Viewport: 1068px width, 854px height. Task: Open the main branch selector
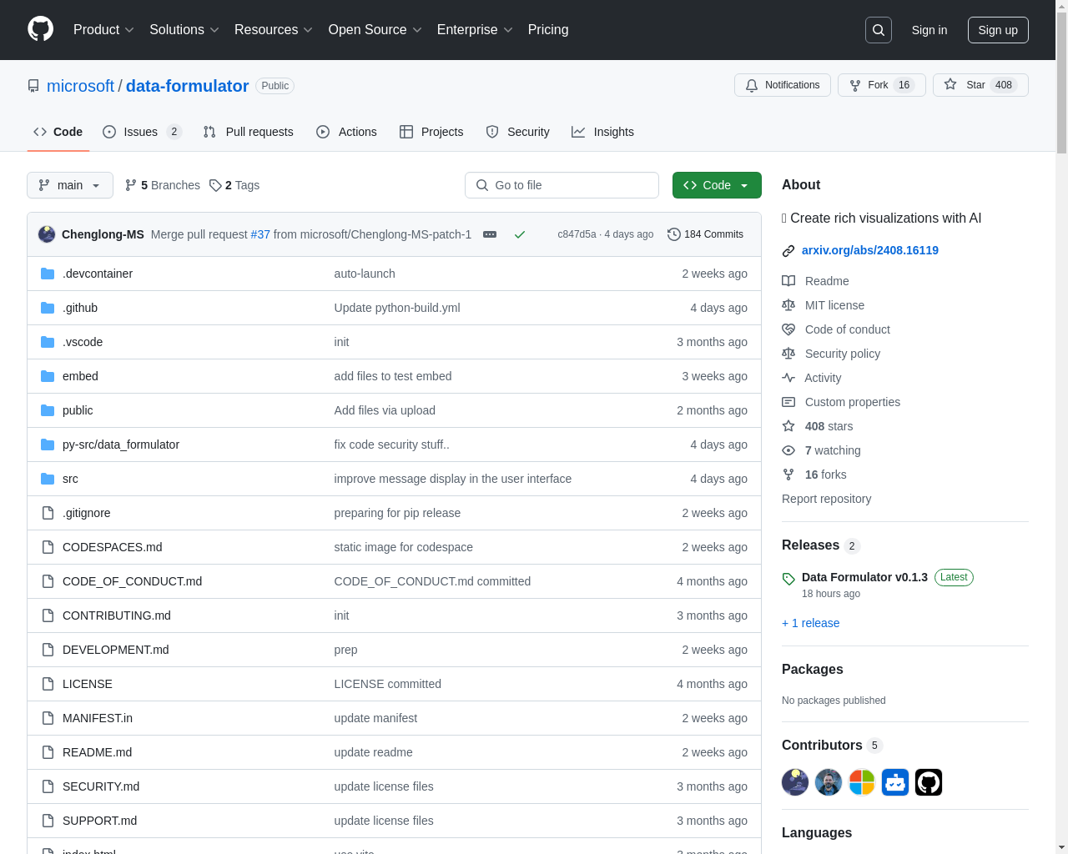(70, 185)
